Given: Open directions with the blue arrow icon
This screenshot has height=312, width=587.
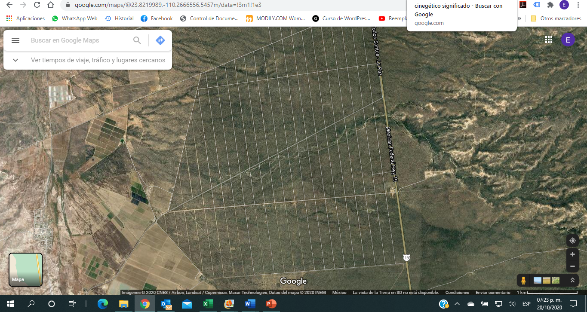Looking at the screenshot, I should click(160, 40).
